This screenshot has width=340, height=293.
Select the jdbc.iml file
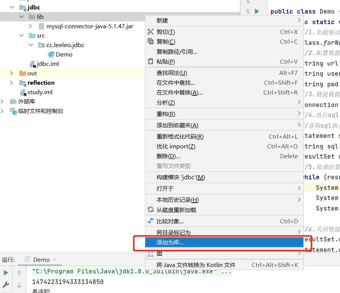(x=48, y=64)
